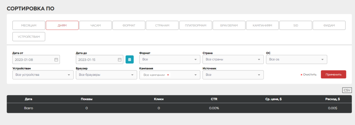
Task: Open the Страна dropdown showing Все страны
Action: [x=233, y=59]
